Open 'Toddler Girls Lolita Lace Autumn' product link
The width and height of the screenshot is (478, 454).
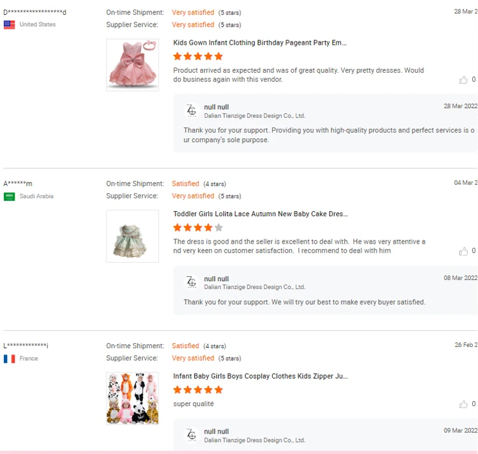tap(261, 214)
